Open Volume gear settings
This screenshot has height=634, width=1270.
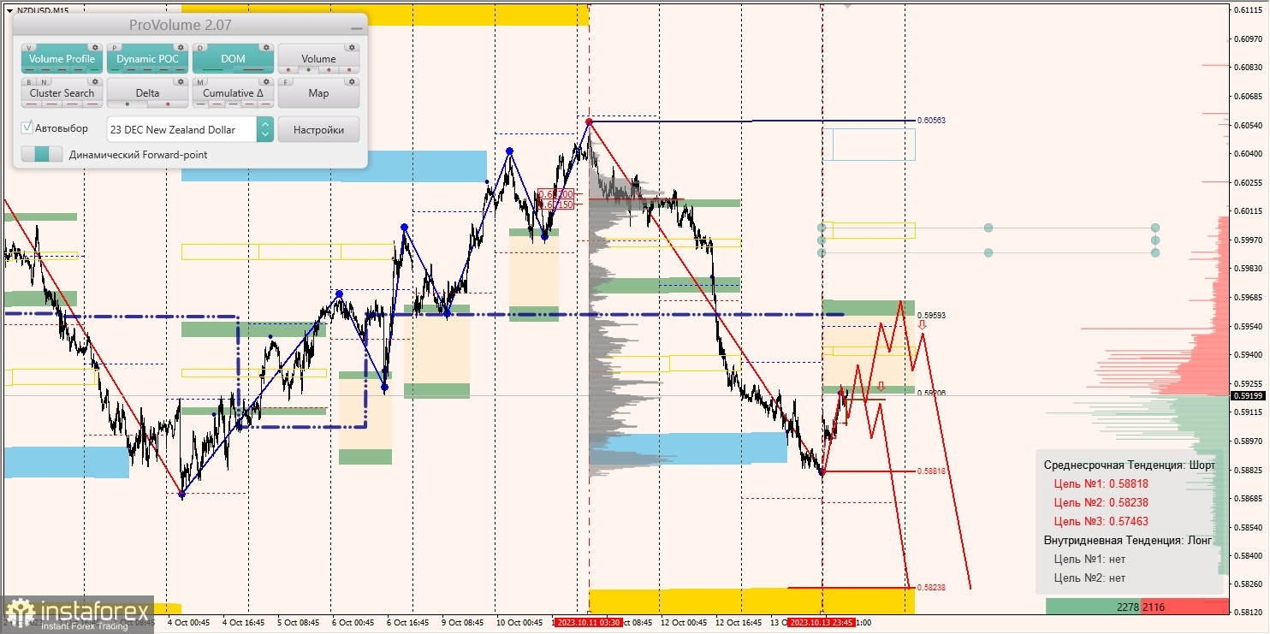[x=352, y=47]
